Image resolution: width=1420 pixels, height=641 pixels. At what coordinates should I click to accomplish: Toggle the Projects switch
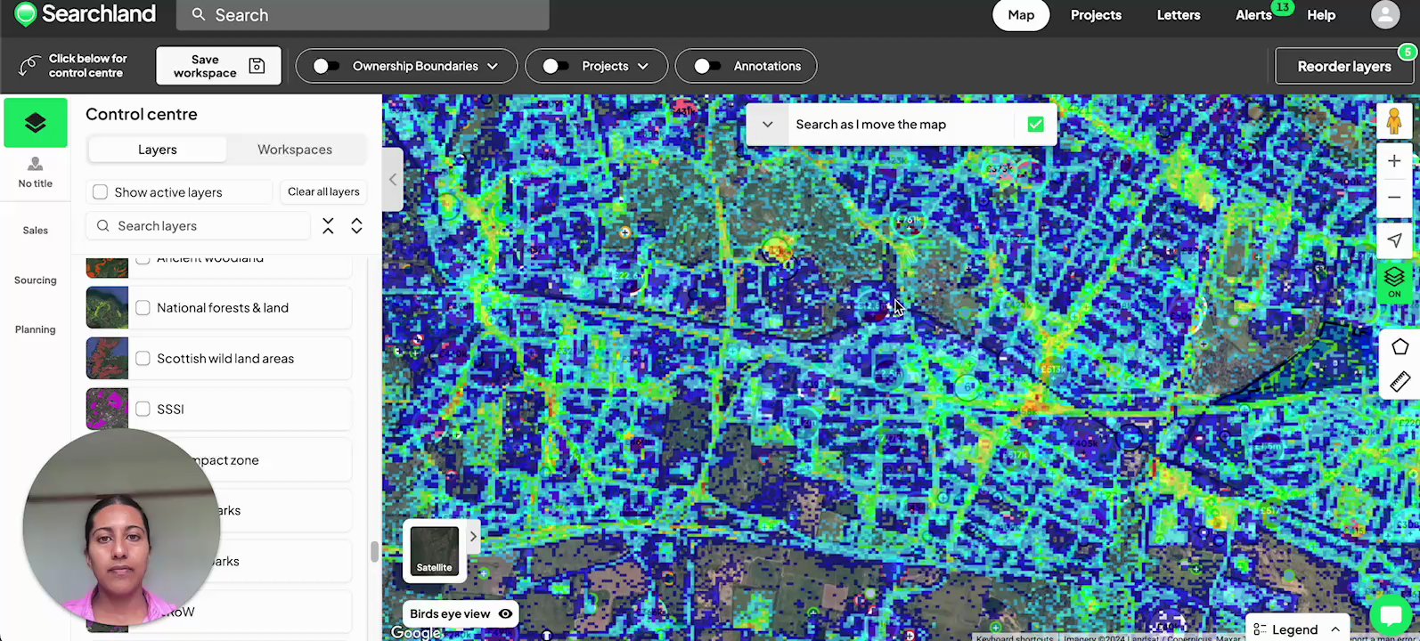(x=556, y=66)
